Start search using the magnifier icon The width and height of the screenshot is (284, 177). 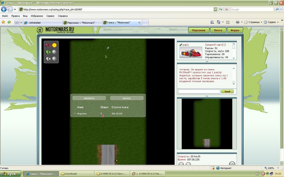point(277,9)
